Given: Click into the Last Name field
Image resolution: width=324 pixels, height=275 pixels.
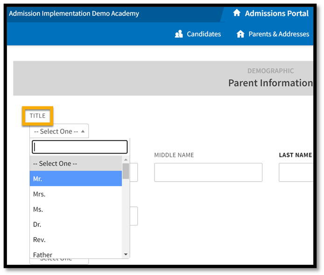Looking at the screenshot, I should click(x=296, y=172).
